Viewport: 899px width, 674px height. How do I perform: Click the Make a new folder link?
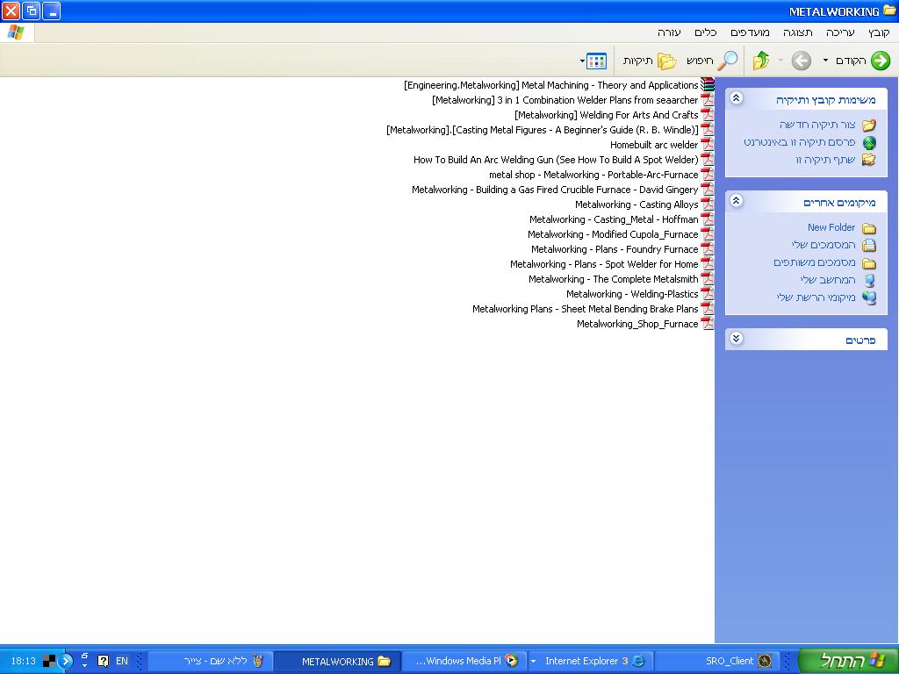coord(816,125)
